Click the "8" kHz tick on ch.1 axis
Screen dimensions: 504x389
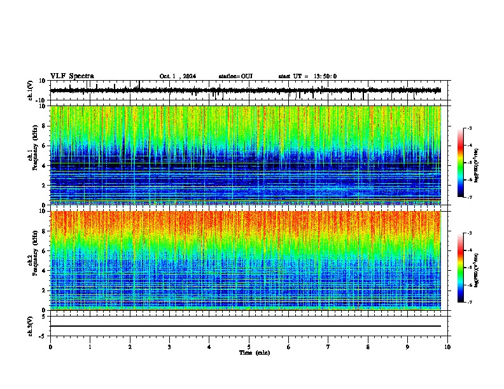point(45,126)
